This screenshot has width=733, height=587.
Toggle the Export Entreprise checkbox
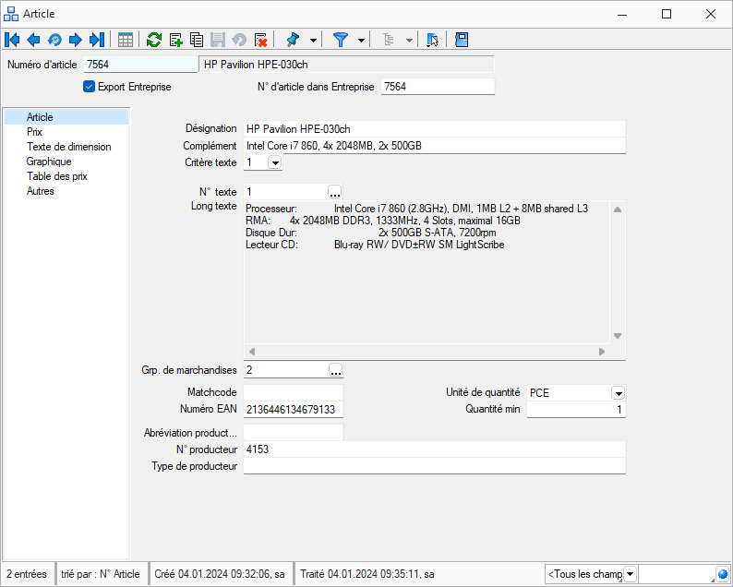click(89, 87)
